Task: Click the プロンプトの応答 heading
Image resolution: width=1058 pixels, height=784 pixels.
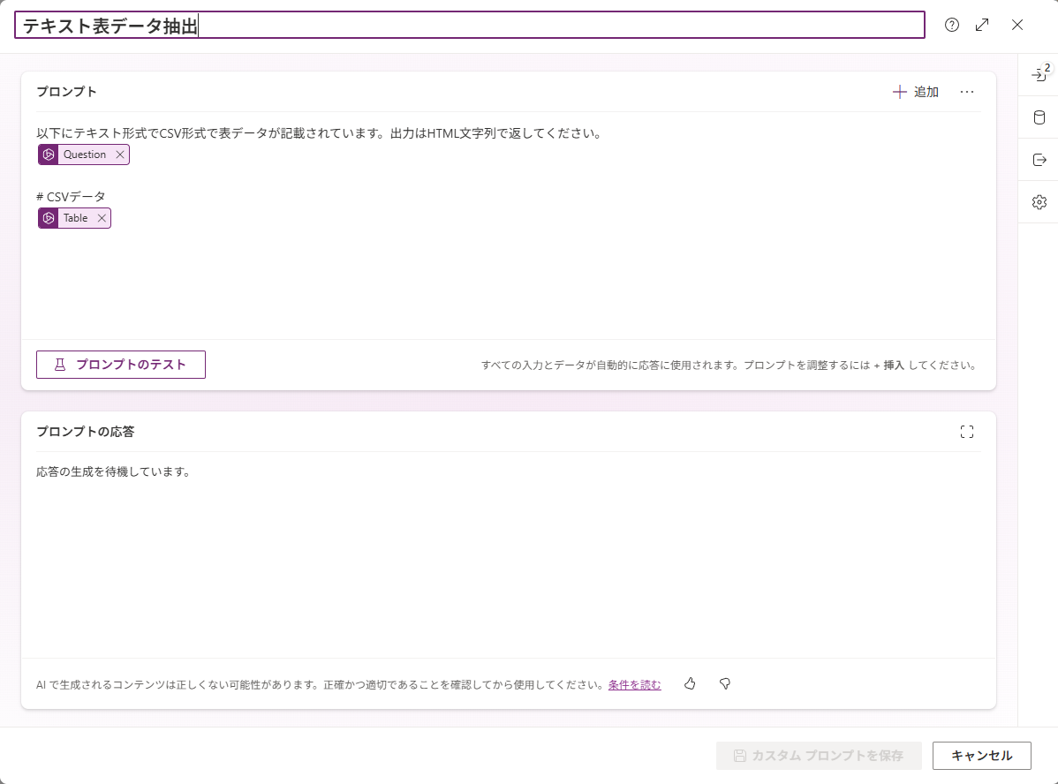Action: coord(85,432)
